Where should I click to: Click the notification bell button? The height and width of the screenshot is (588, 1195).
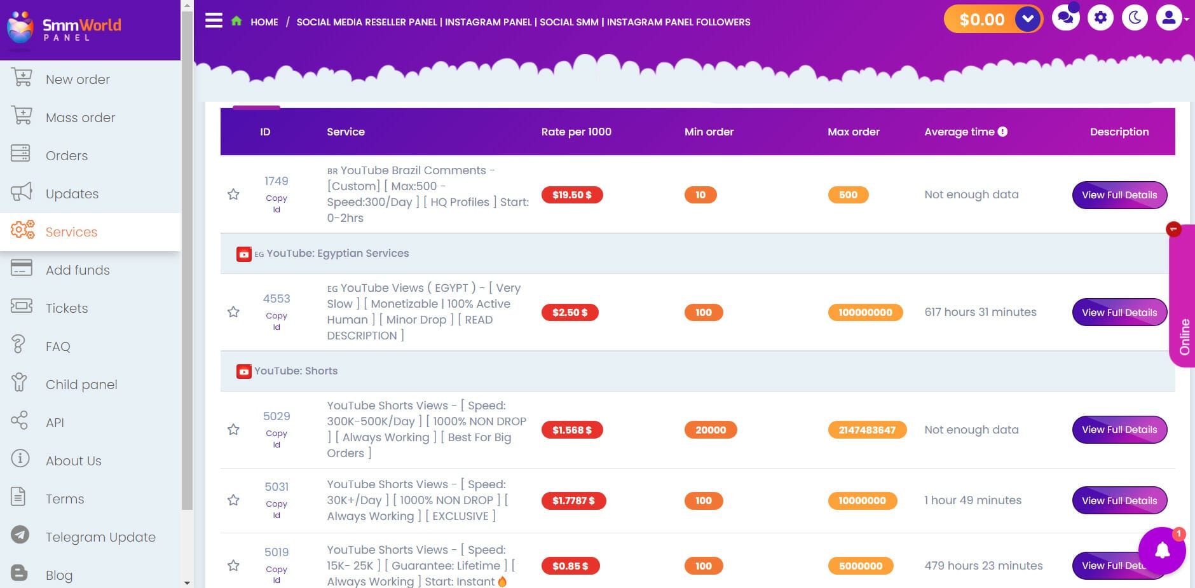click(1162, 550)
